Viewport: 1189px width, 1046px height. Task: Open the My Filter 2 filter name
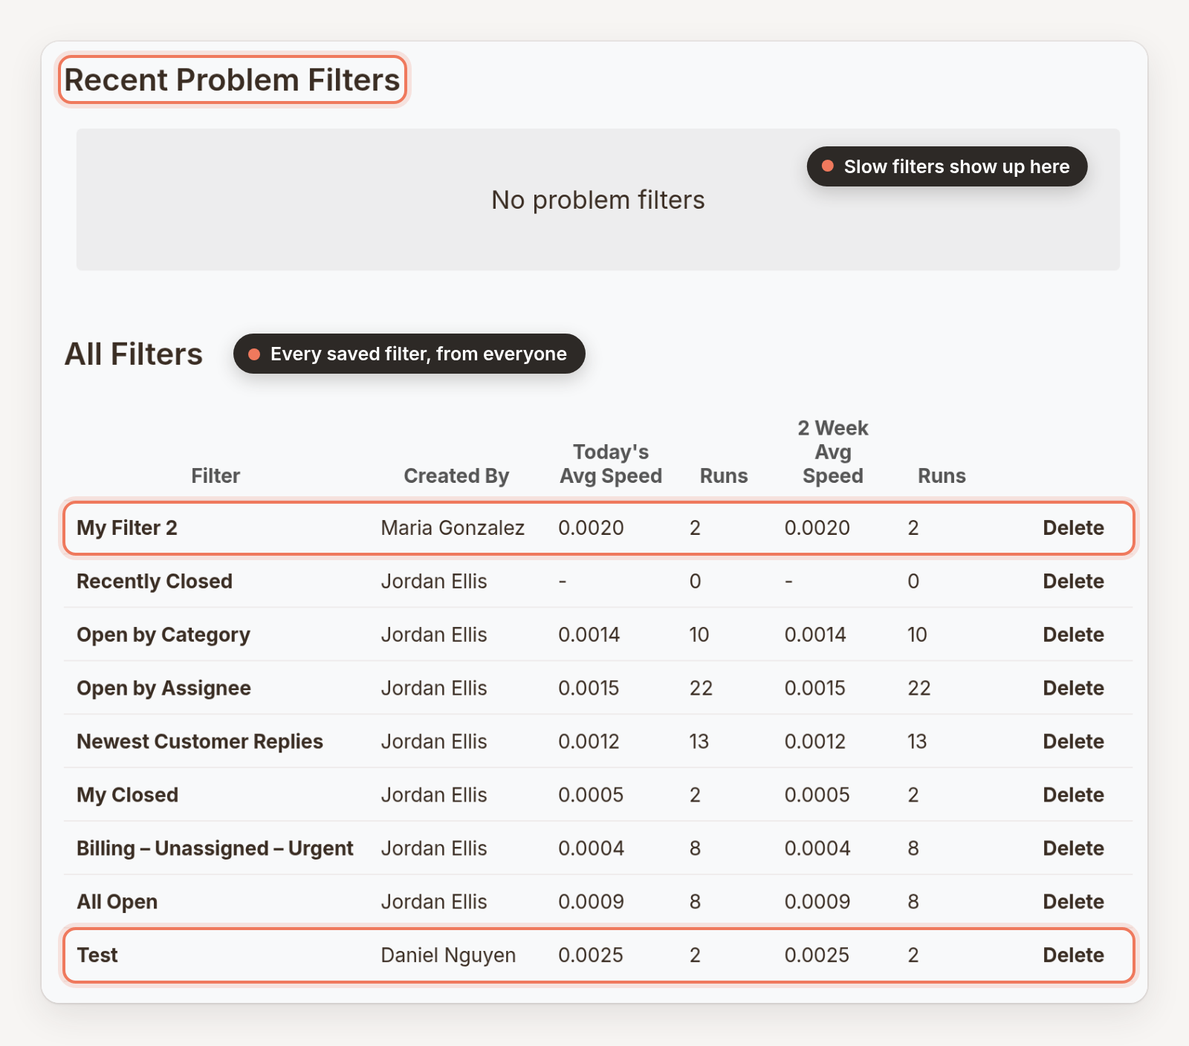(x=127, y=527)
